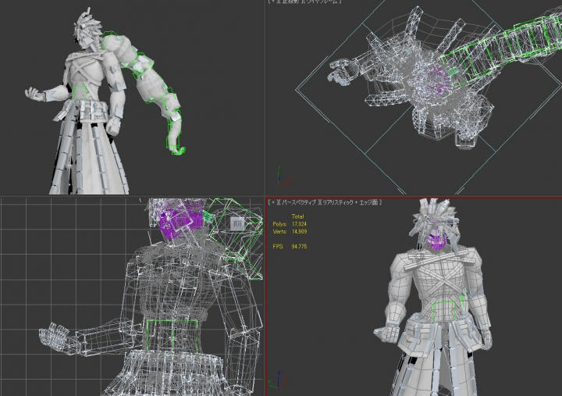Open the パースペクティブ viewport view menu
Viewport: 562px width, 396px height.
pyautogui.click(x=298, y=202)
